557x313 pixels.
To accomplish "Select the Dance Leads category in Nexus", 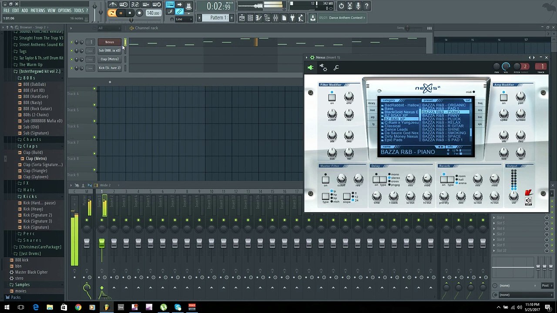I will point(396,130).
